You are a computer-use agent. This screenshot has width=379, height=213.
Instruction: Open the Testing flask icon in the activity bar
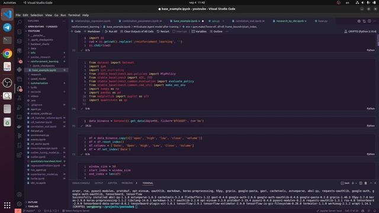click(20, 98)
